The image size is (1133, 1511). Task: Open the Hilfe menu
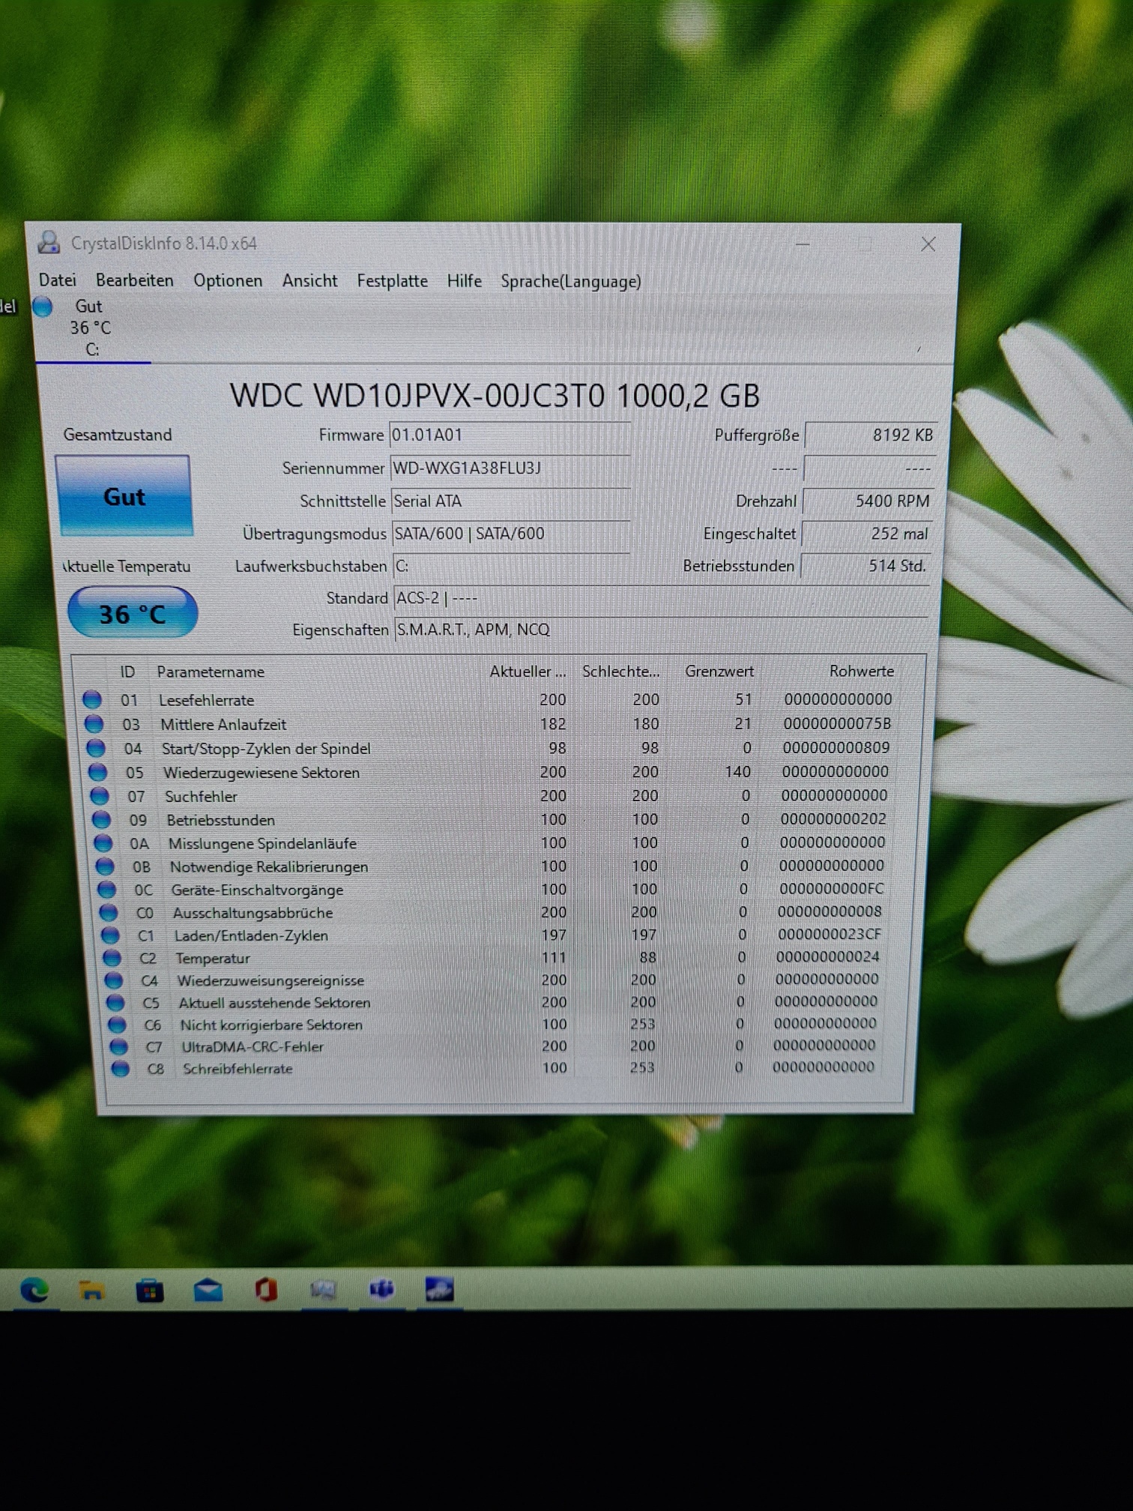464,281
